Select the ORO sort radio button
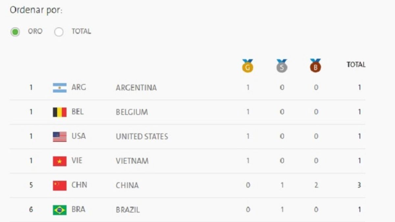Screen dimensions: 395x222 tap(15, 32)
